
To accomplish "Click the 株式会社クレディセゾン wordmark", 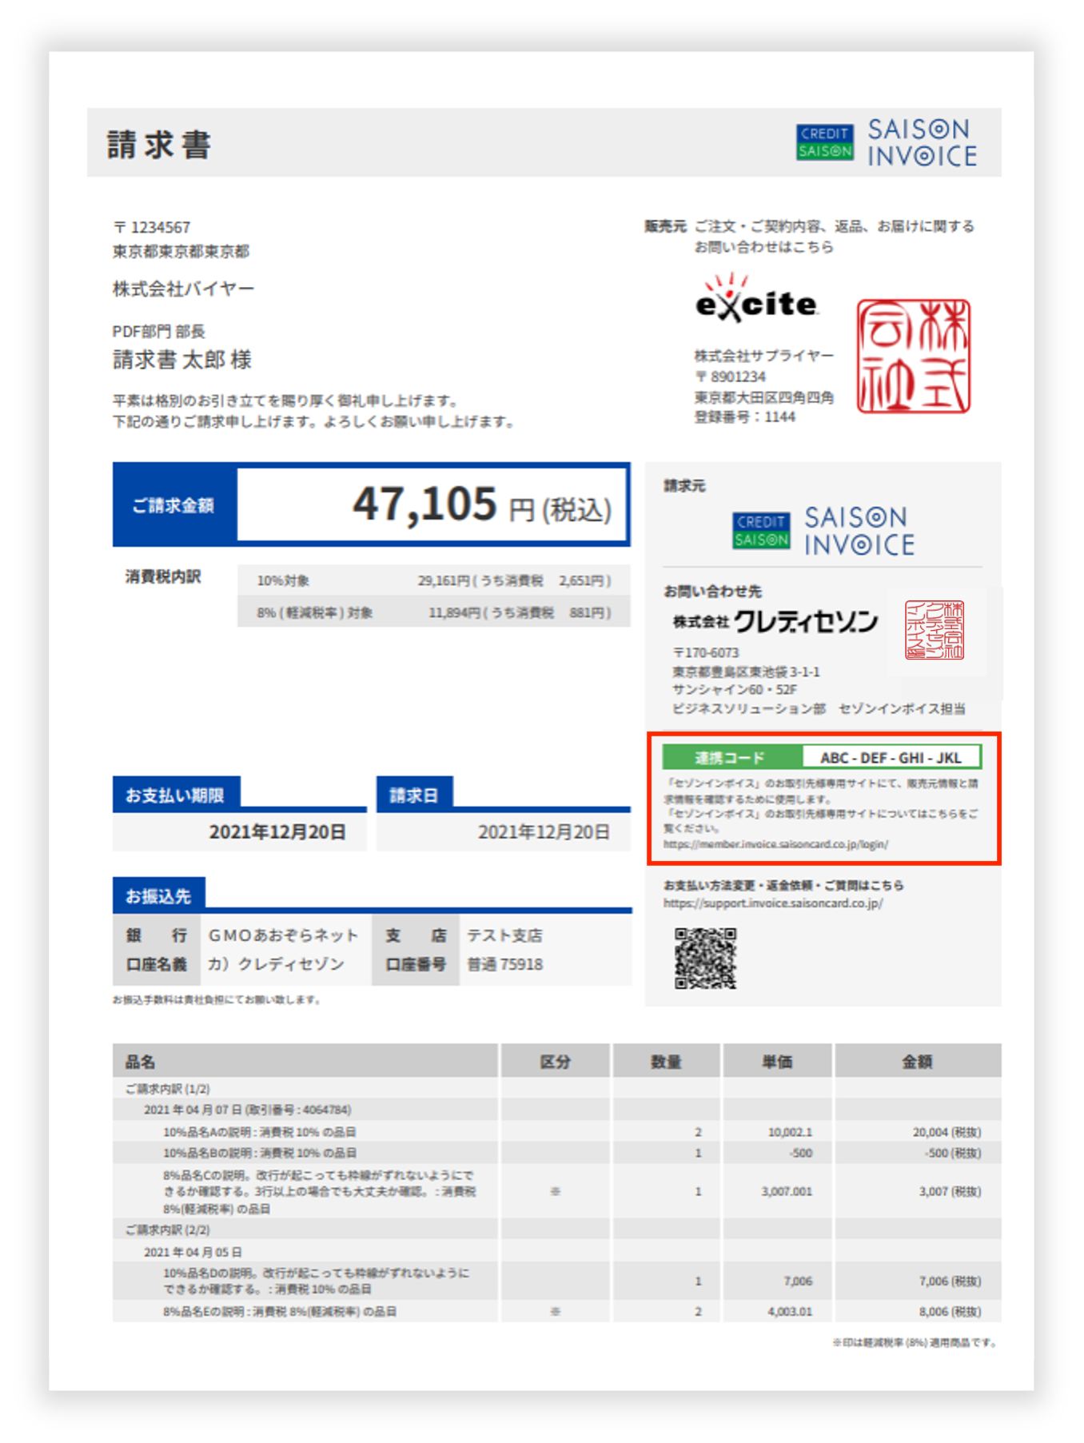I will [x=775, y=621].
